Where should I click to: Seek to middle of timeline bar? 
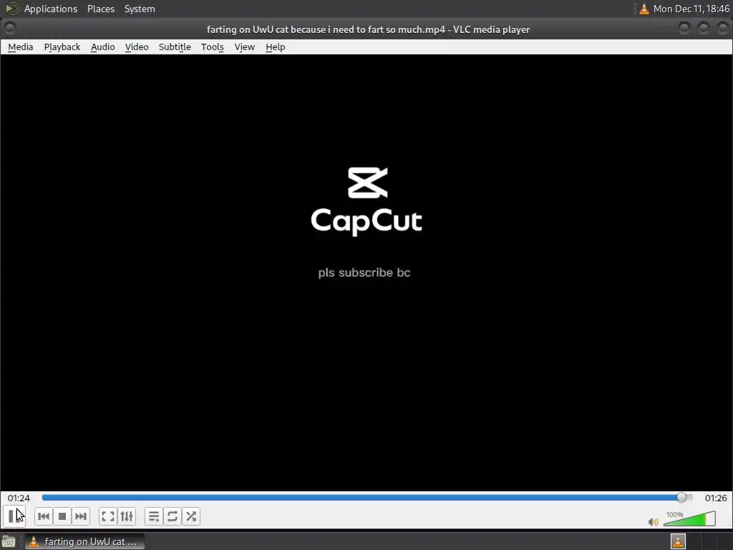367,497
